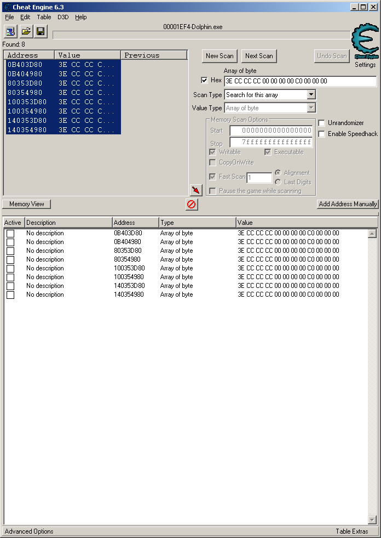Click the red clear list icon
The height and width of the screenshot is (538, 381).
(192, 205)
